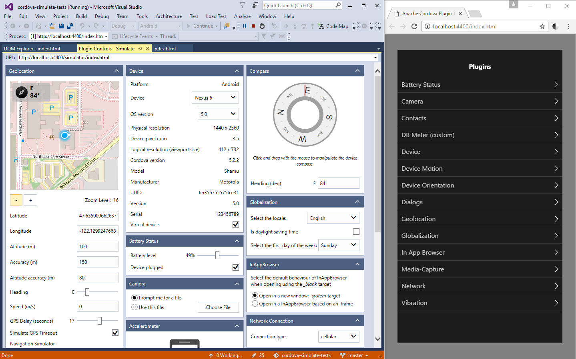The width and height of the screenshot is (576, 359).
Task: Reload the Chrome browser page
Action: pyautogui.click(x=414, y=26)
